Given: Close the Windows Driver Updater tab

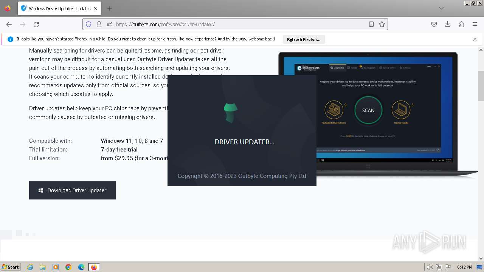Looking at the screenshot, I should [x=95, y=8].
